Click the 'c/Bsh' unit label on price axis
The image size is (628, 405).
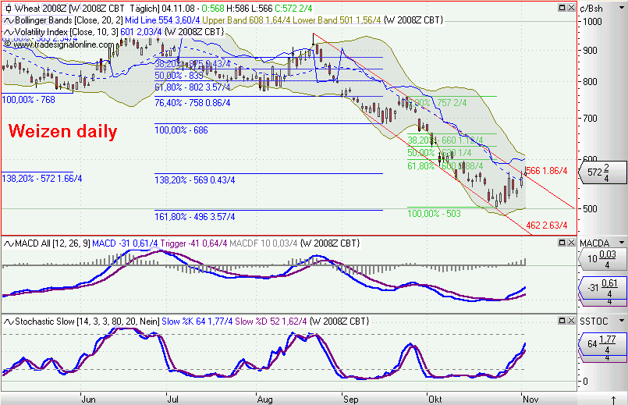click(591, 9)
